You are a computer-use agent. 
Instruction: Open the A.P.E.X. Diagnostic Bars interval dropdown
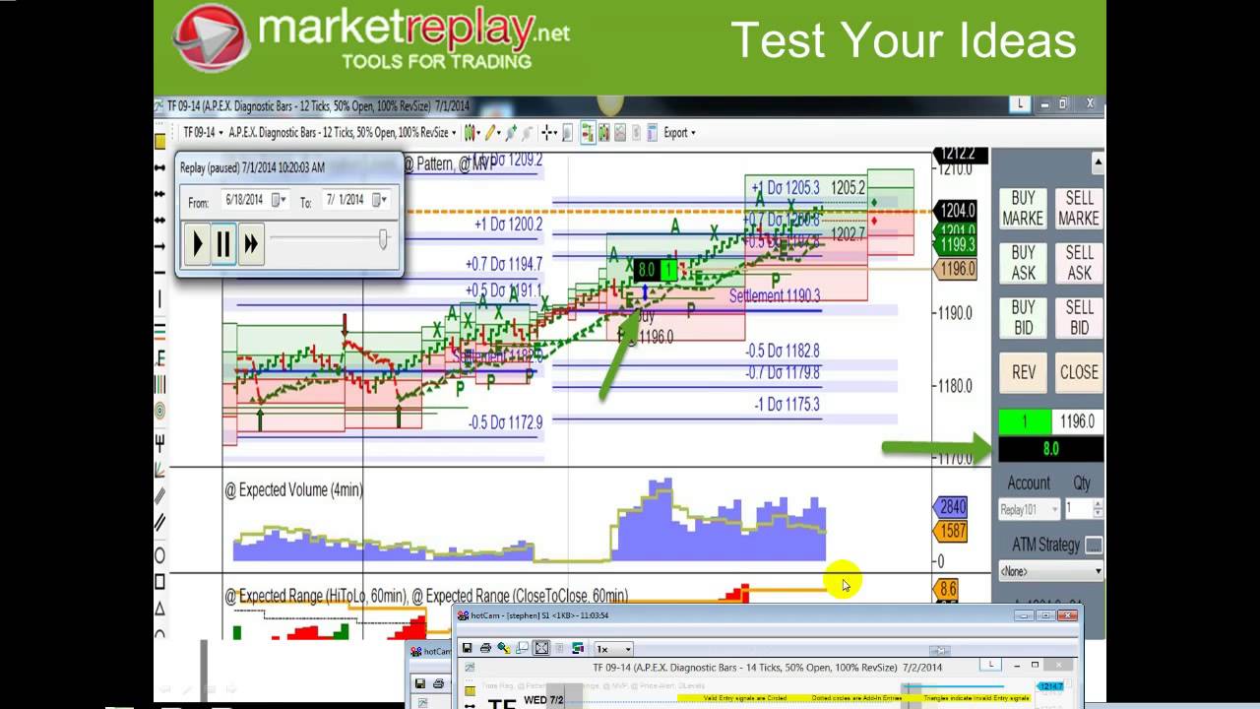(342, 133)
